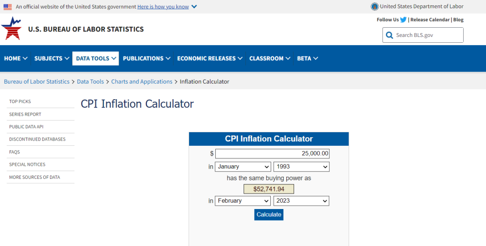The image size is (486, 246).
Task: Click the Search BLS.gov text box
Action: click(428, 35)
